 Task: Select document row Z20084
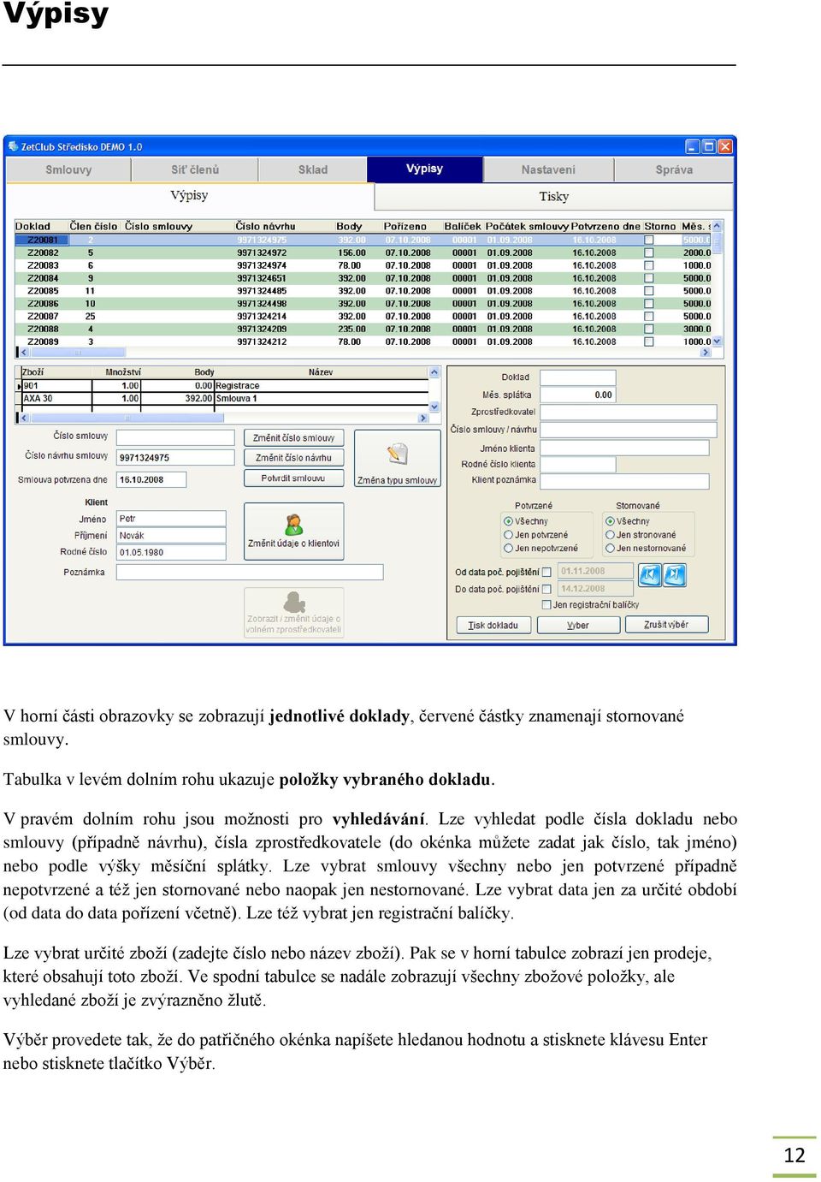click(x=363, y=278)
